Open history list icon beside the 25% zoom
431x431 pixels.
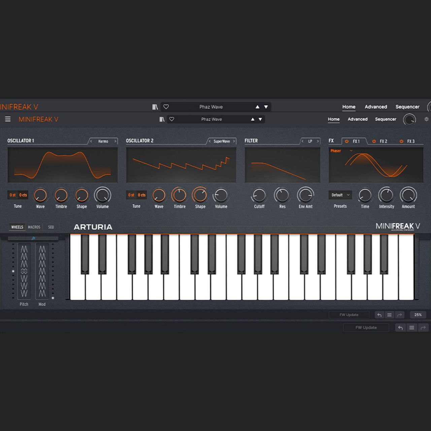(390, 315)
